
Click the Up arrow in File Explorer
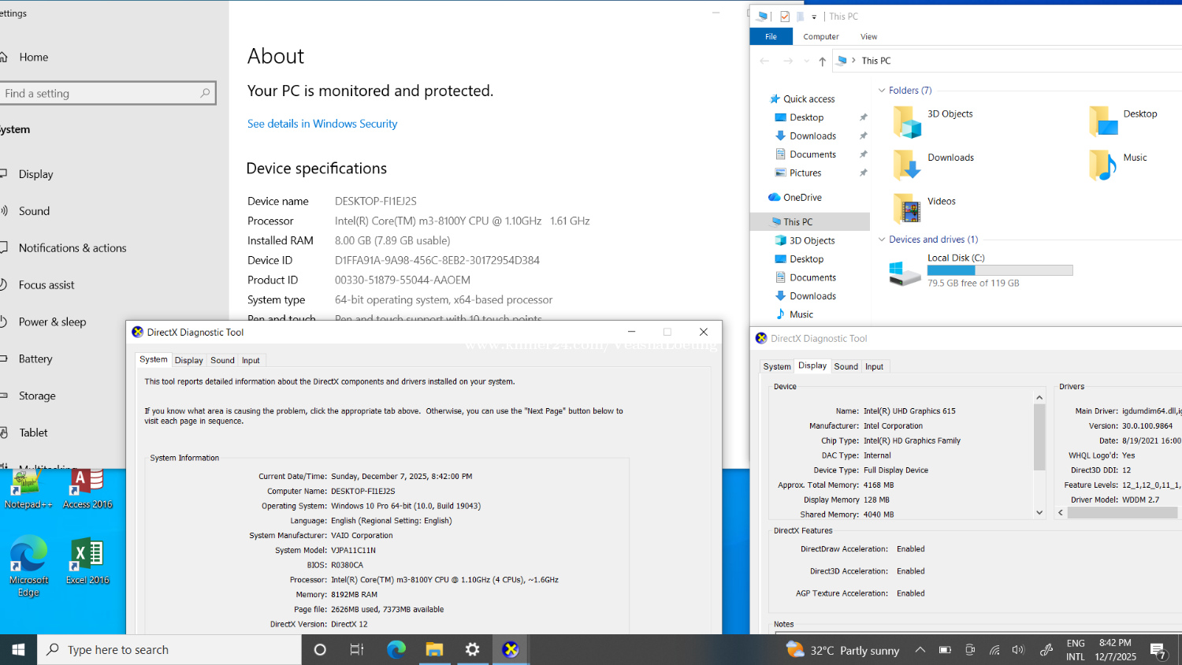pyautogui.click(x=822, y=61)
